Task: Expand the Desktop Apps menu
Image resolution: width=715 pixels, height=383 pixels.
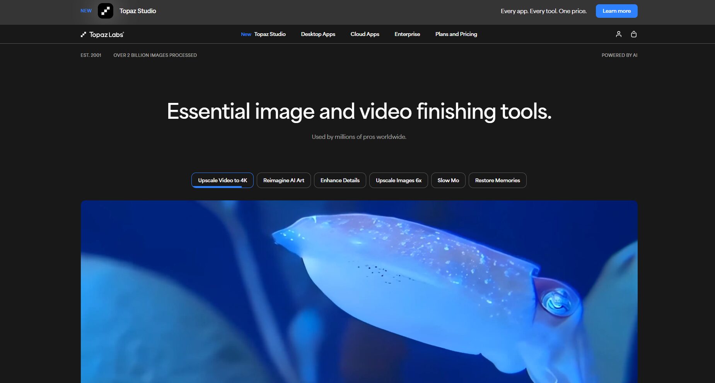Action: pyautogui.click(x=318, y=34)
